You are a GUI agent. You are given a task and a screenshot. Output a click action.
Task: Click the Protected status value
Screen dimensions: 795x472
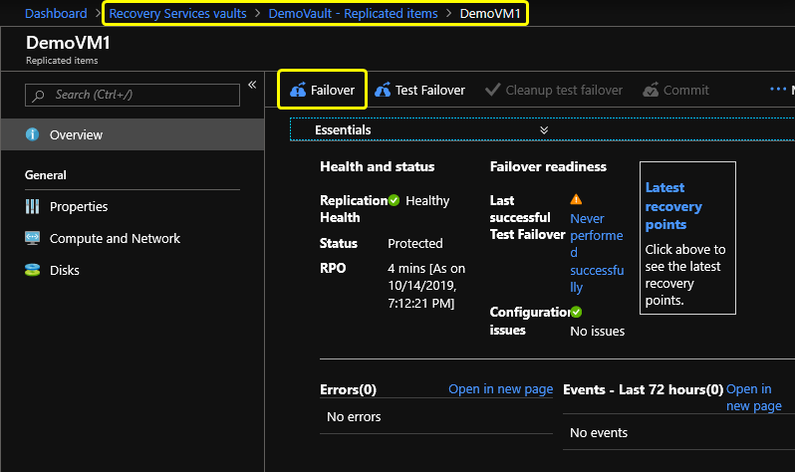[x=415, y=243]
